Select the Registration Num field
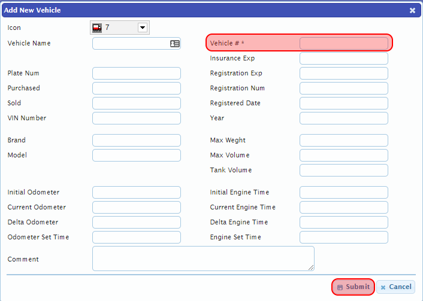The width and height of the screenshot is (423, 301). [x=344, y=88]
